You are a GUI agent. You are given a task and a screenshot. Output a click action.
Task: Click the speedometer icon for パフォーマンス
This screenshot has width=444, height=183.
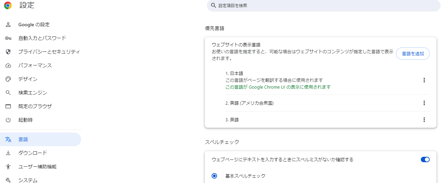click(9, 65)
